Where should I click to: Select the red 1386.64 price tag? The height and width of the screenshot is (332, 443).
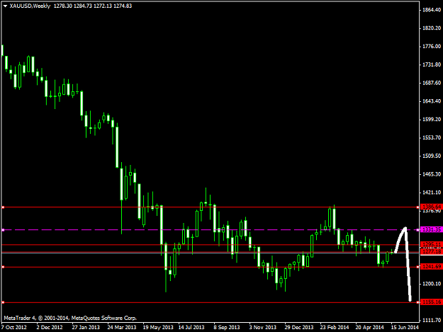(431, 207)
